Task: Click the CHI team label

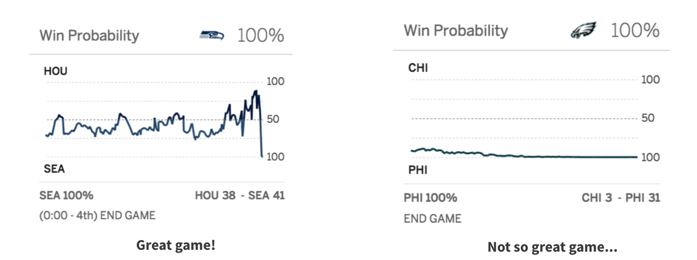Action: pyautogui.click(x=418, y=68)
